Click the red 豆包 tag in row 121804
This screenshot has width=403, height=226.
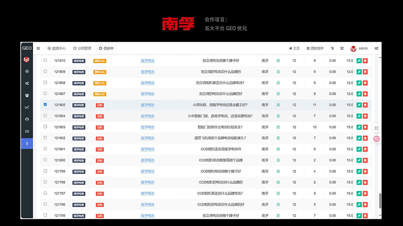[100, 116]
